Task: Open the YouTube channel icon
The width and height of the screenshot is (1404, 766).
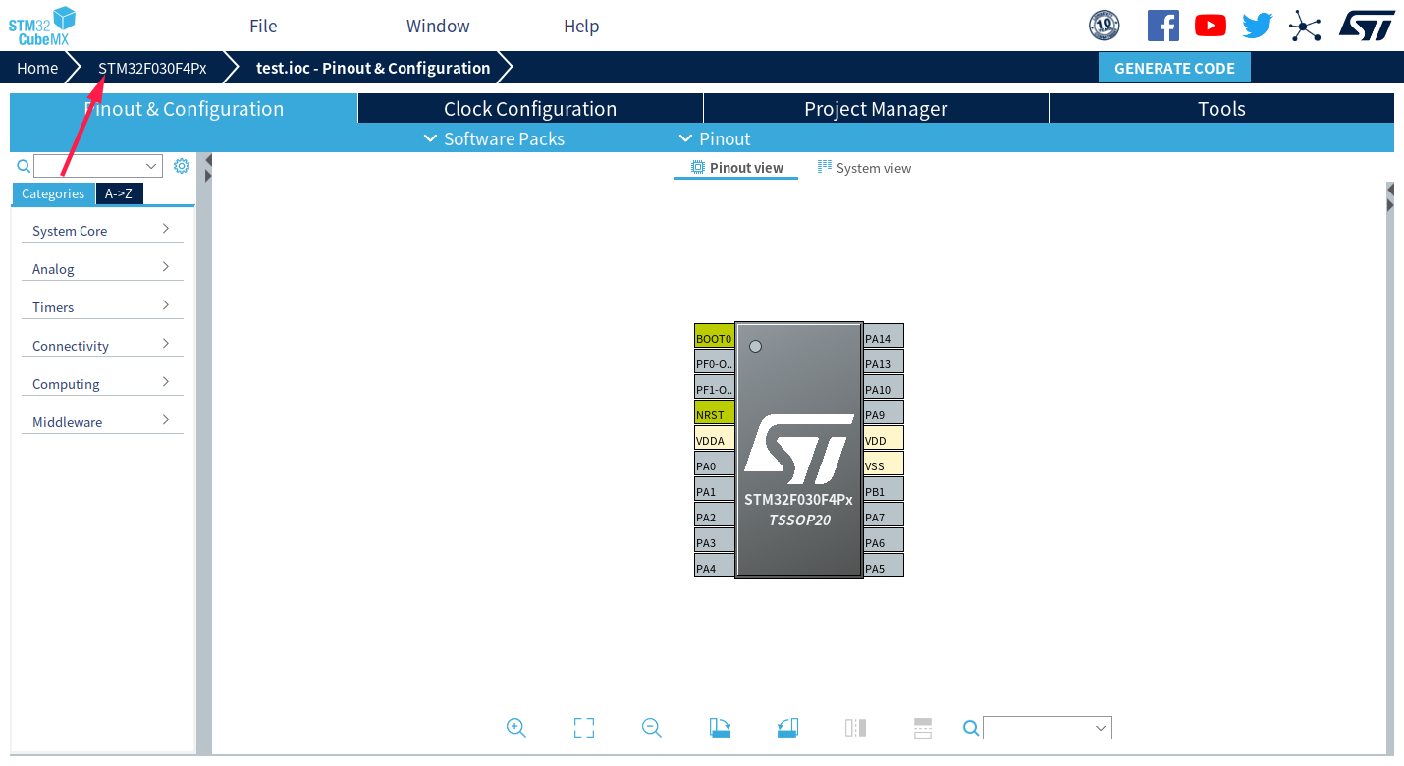Action: (1210, 25)
